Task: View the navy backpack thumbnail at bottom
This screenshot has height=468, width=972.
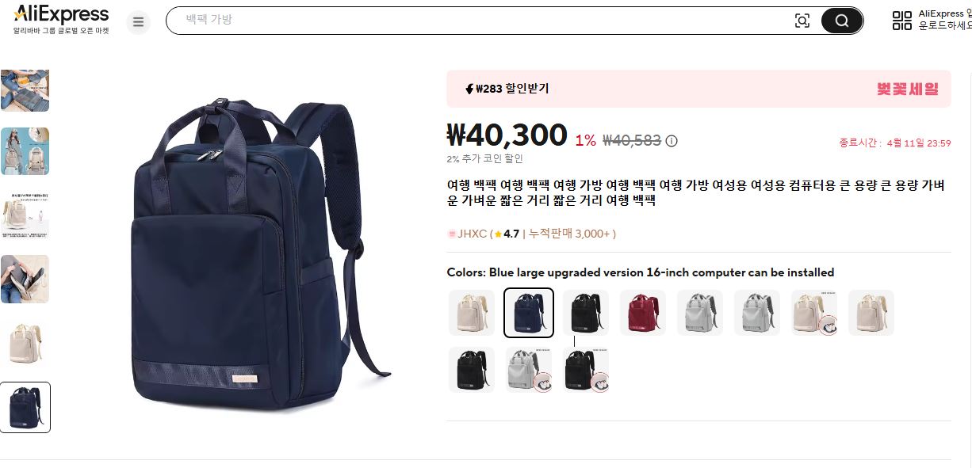Action: [25, 408]
